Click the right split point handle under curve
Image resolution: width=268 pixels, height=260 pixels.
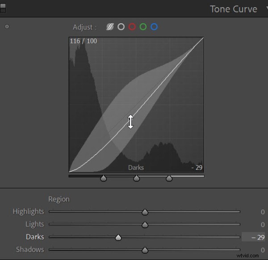tap(169, 178)
